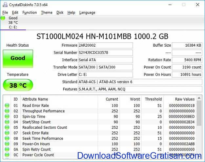Viewport: 205px width, 162px height.
Task: Open the File menu
Action: (5, 12)
